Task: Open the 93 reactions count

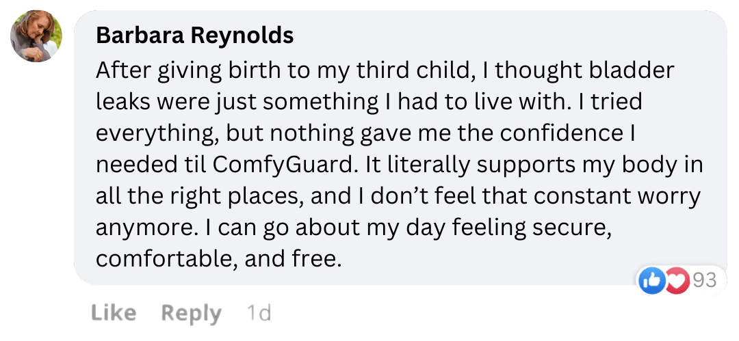Action: pyautogui.click(x=705, y=280)
